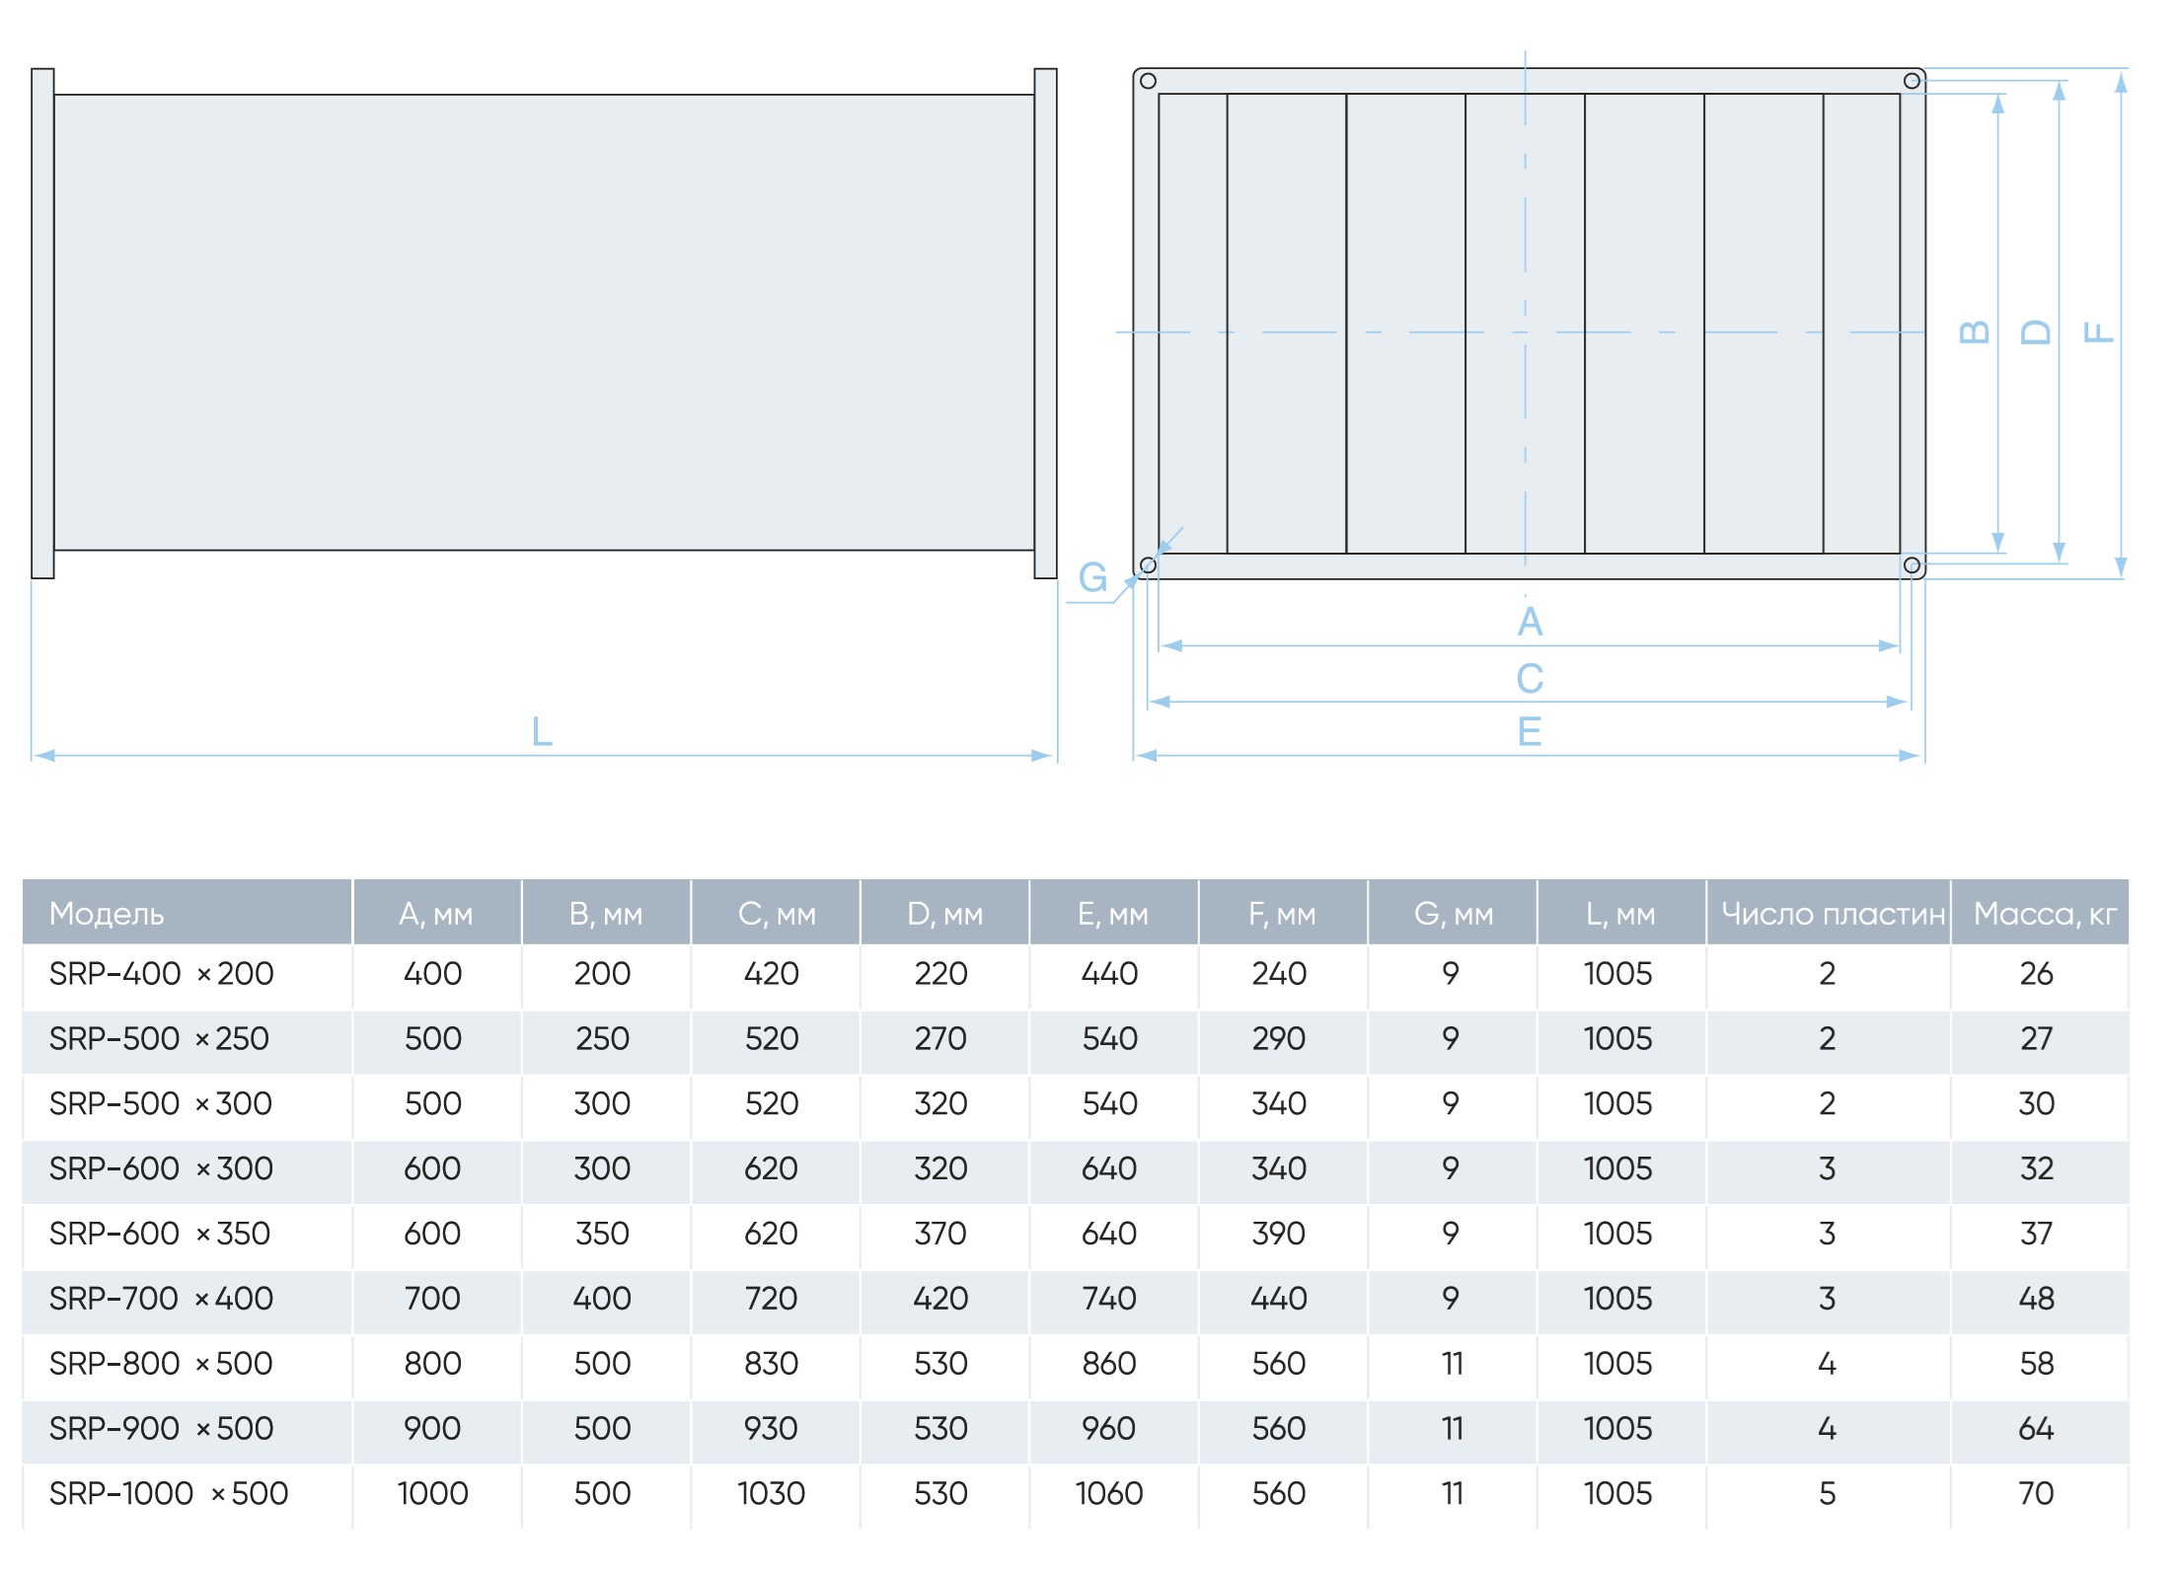
Task: Select the SRP-700 ×400 model row label
Action: 162,1298
